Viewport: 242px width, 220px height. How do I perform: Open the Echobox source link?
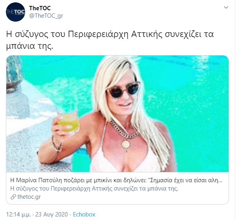[84, 214]
